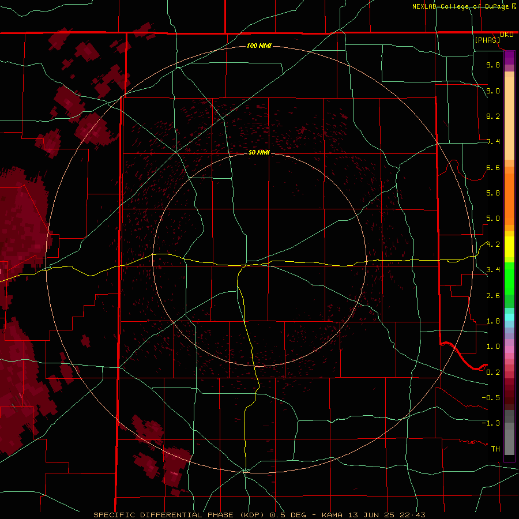
Task: Click the 9.8 legend value
Action: coord(493,65)
